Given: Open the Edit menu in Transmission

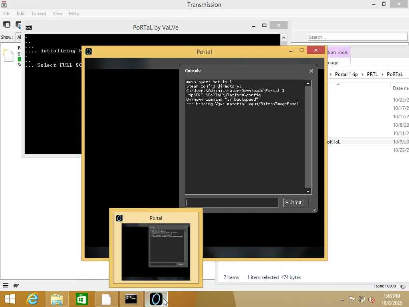Looking at the screenshot, I should point(21,14).
